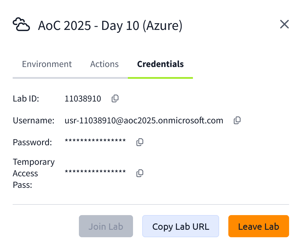Click the masked Temporary Access Pass field
The height and width of the screenshot is (245, 296).
[x=95, y=172]
